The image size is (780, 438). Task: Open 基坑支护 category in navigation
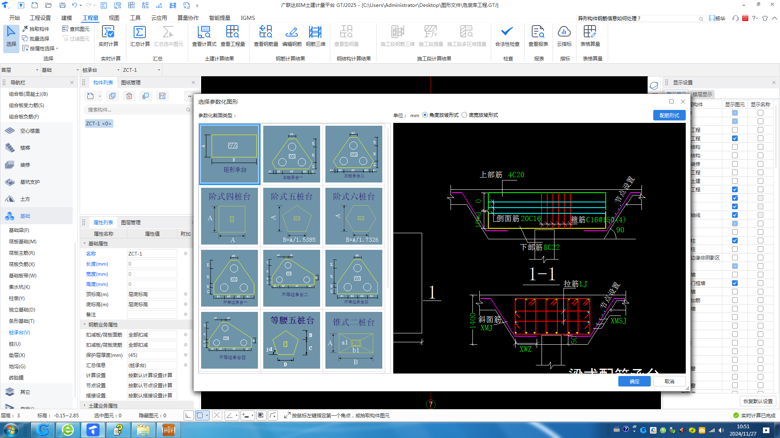[x=37, y=182]
